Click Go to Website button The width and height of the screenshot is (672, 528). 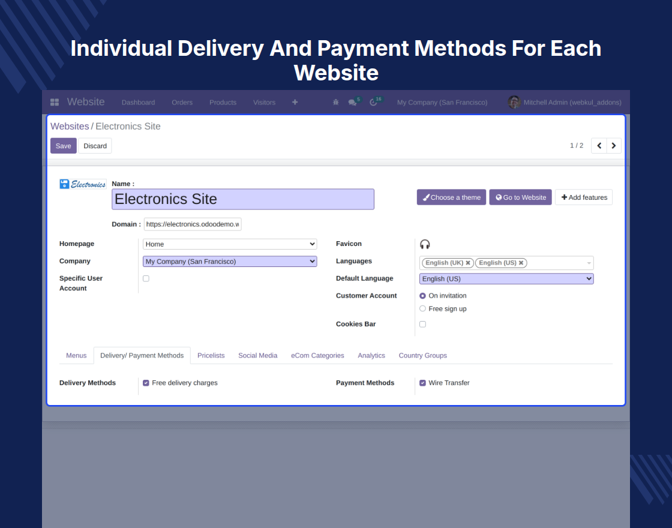pos(521,197)
